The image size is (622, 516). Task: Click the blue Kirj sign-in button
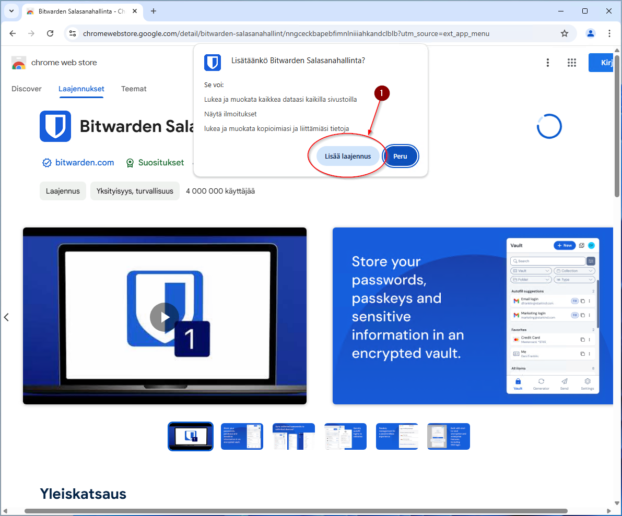coord(601,63)
